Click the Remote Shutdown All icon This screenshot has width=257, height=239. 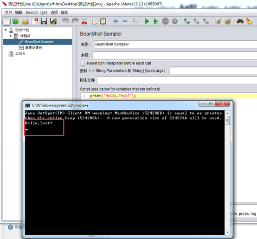click(x=206, y=21)
